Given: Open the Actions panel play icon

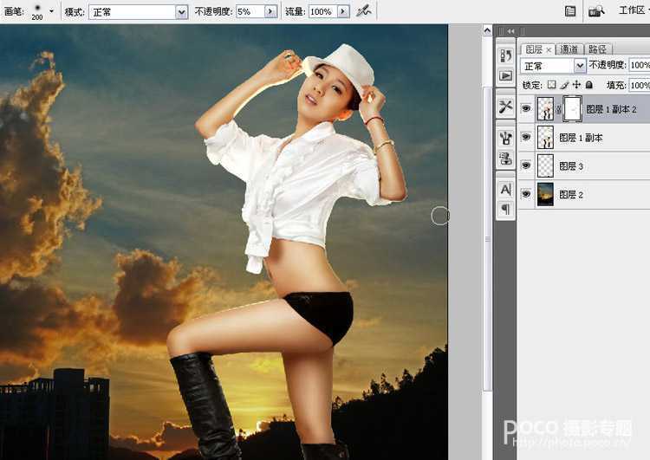Looking at the screenshot, I should [506, 76].
